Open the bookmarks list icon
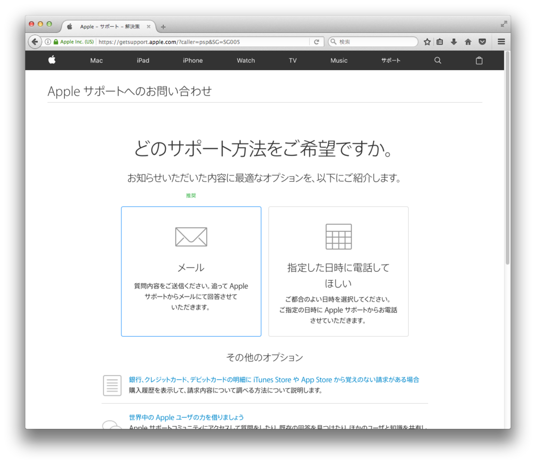Screen dimensions: 536x464 click(440, 42)
